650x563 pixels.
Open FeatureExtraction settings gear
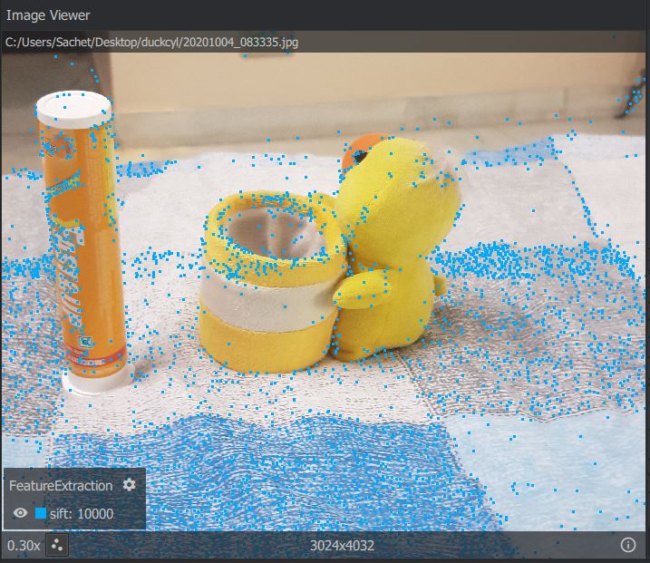130,485
